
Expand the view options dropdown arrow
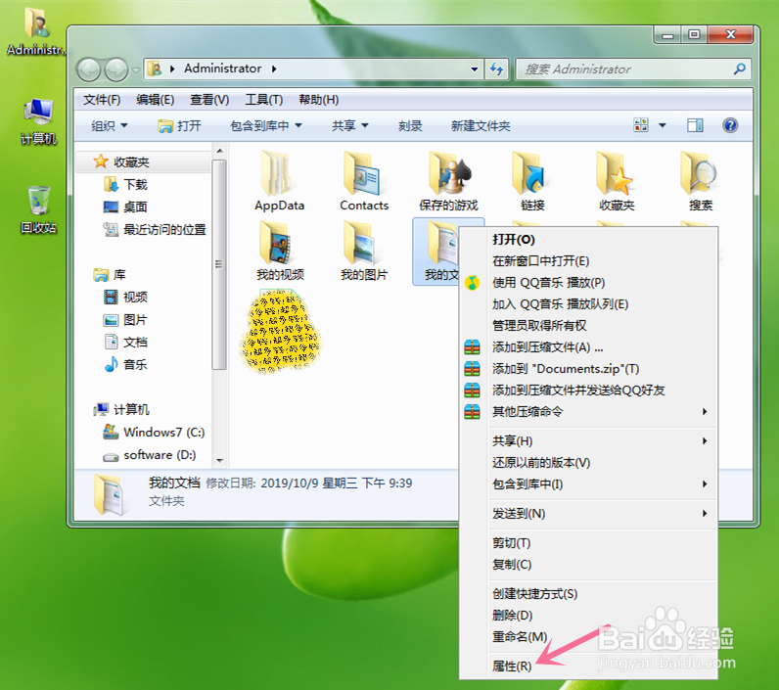click(x=663, y=125)
